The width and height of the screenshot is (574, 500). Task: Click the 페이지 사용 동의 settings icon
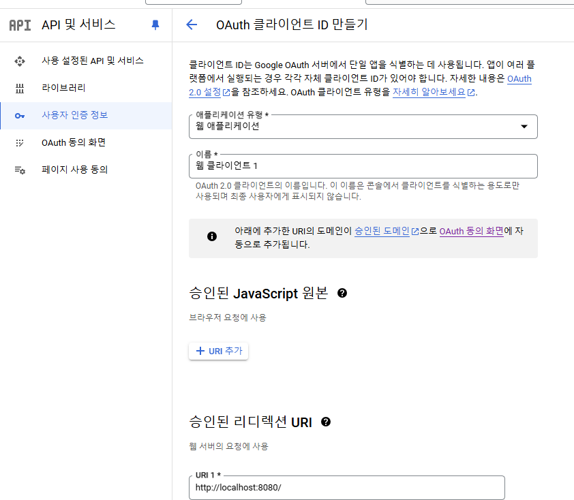20,170
